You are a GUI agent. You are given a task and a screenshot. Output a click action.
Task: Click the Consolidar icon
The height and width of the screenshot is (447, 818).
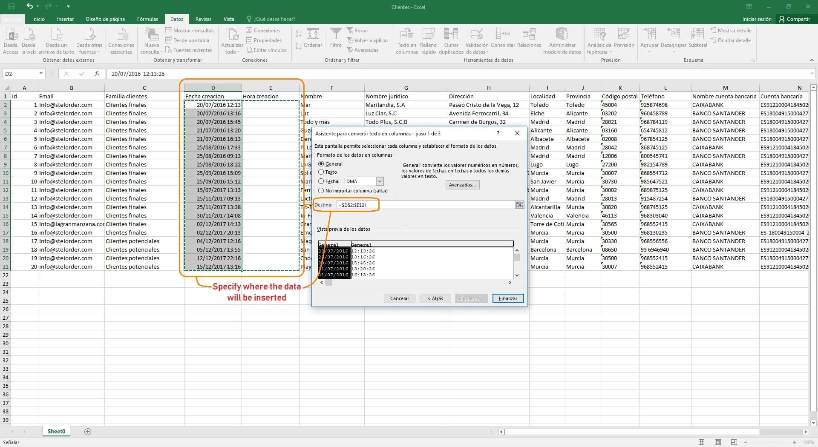[x=503, y=34]
